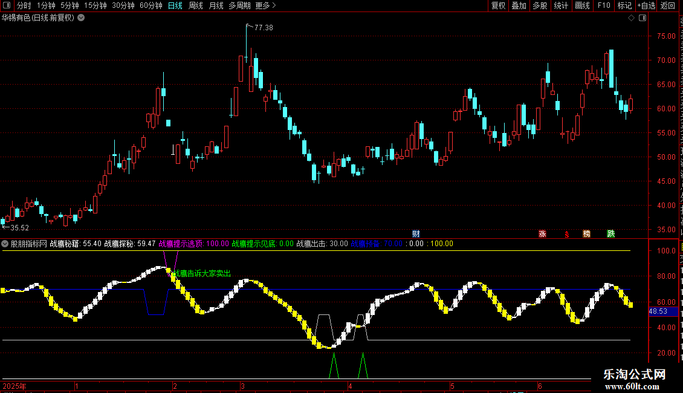Image resolution: width=683 pixels, height=393 pixels.
Task: Activate the 画线 drawing tools
Action: click(x=582, y=5)
